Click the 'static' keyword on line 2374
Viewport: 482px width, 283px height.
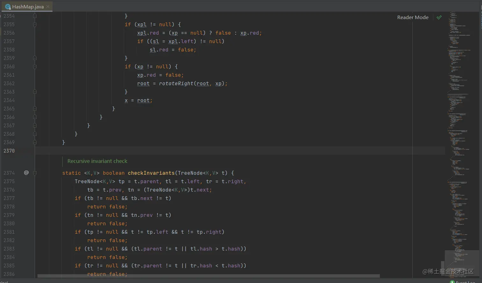[x=72, y=173]
